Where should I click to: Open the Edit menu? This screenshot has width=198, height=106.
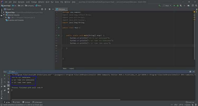(x=10, y=2)
